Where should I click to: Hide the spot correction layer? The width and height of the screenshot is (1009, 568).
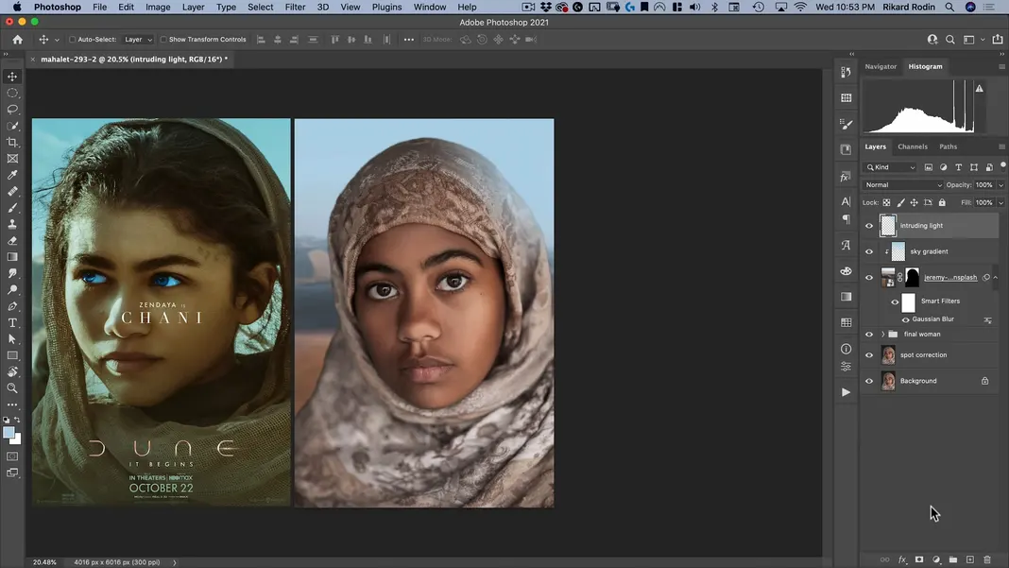(x=869, y=355)
